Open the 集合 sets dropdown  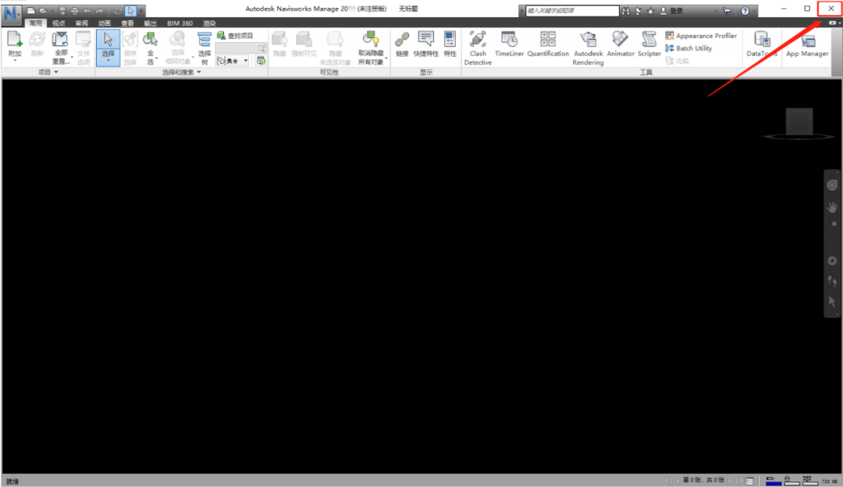click(233, 61)
